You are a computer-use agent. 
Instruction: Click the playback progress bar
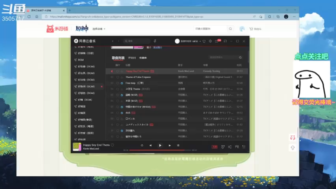160,150
